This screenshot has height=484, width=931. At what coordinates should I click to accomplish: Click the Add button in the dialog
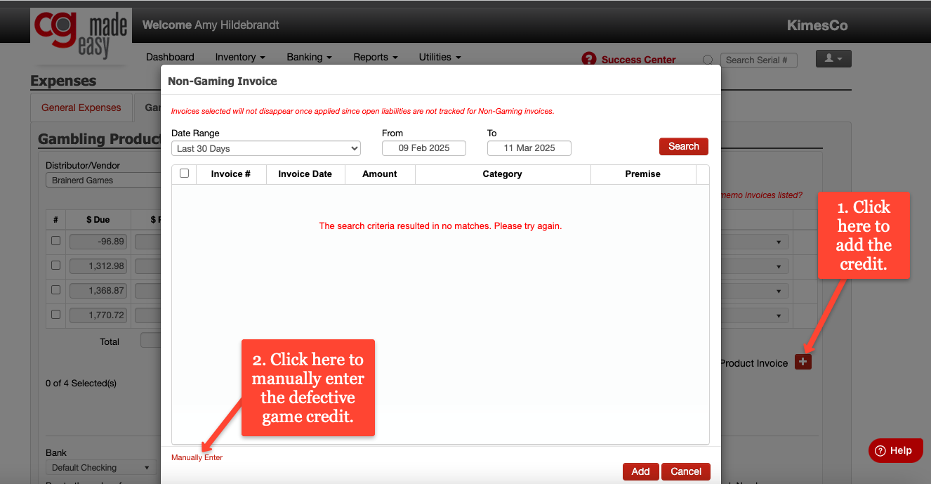click(640, 471)
